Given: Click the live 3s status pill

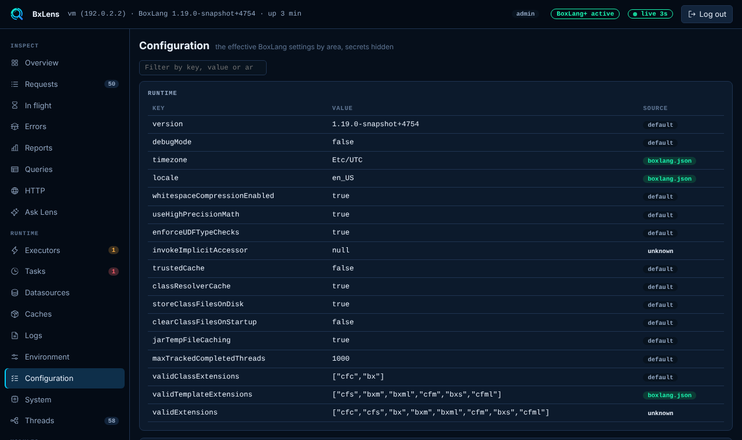Looking at the screenshot, I should coord(650,14).
